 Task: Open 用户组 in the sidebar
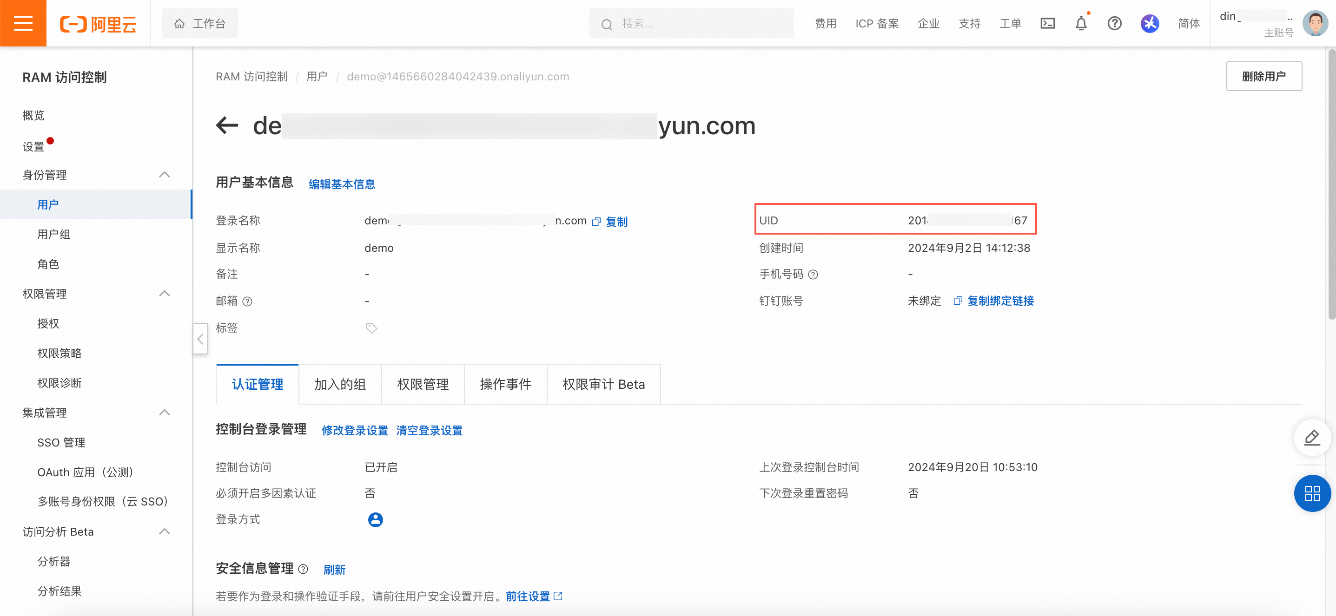(x=54, y=234)
